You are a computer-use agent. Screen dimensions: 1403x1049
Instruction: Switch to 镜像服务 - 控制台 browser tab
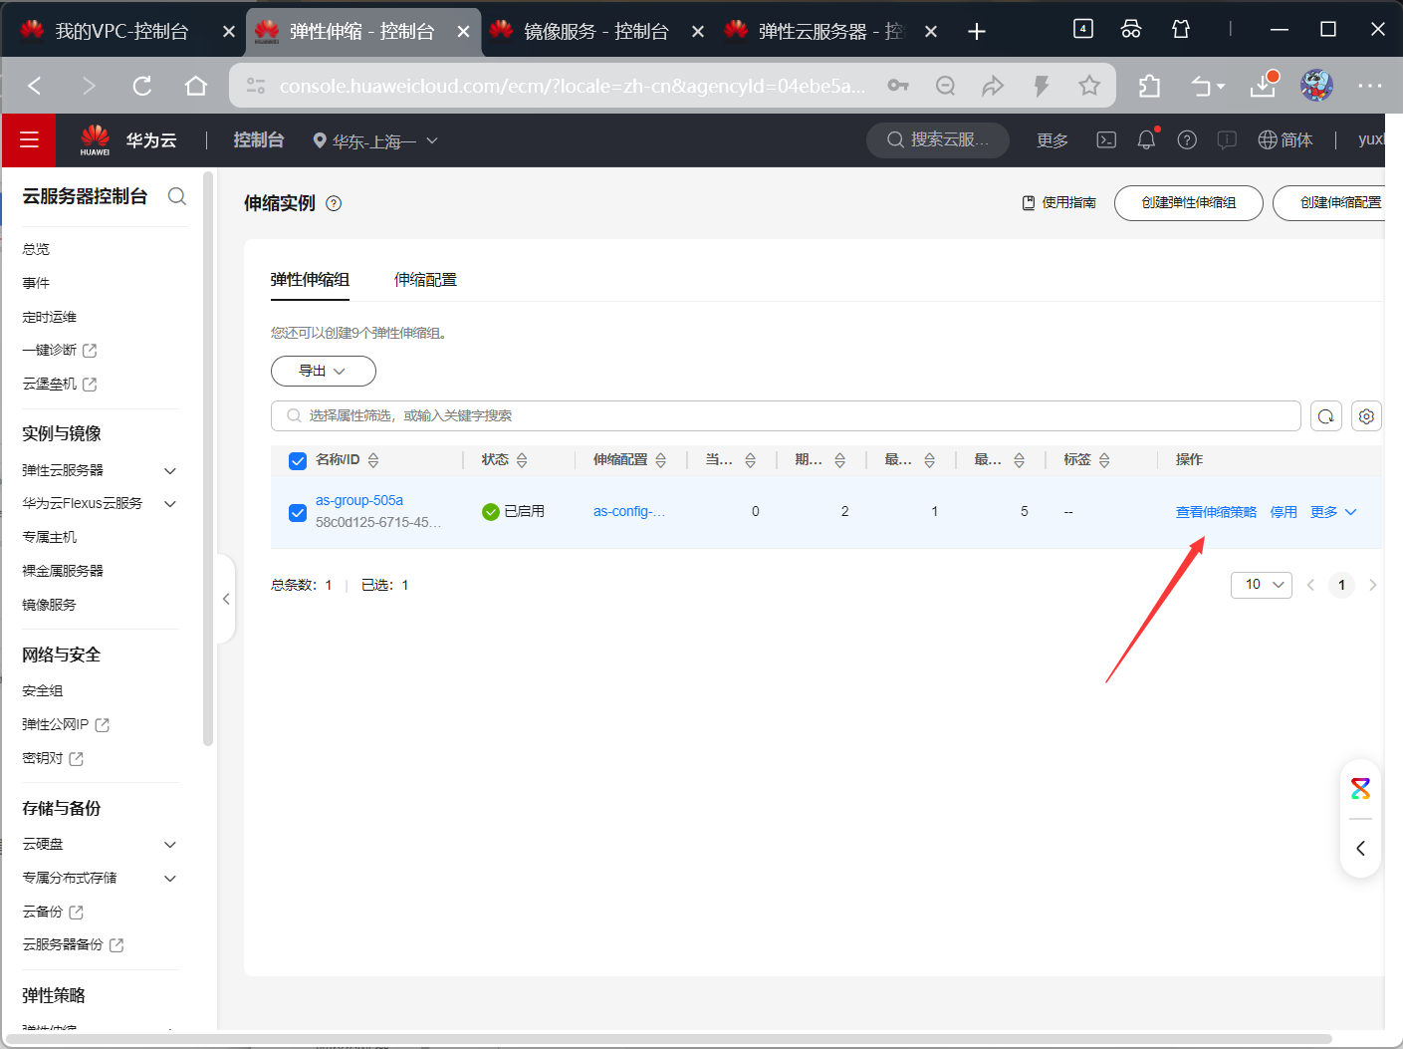click(x=596, y=32)
